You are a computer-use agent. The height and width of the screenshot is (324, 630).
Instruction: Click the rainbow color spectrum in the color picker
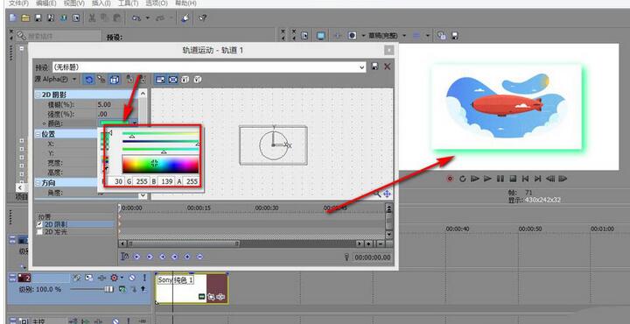160,165
